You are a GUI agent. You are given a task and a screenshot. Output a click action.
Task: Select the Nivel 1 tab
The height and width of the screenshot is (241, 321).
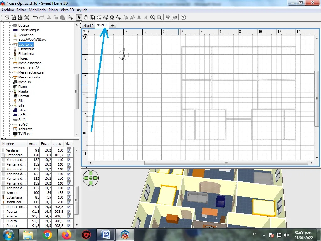(102, 25)
